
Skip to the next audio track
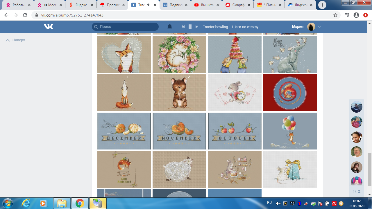[x=197, y=27]
